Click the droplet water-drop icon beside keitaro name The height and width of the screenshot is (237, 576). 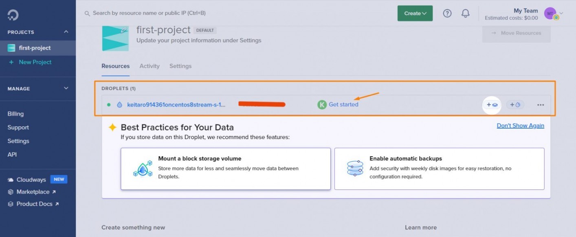point(119,105)
